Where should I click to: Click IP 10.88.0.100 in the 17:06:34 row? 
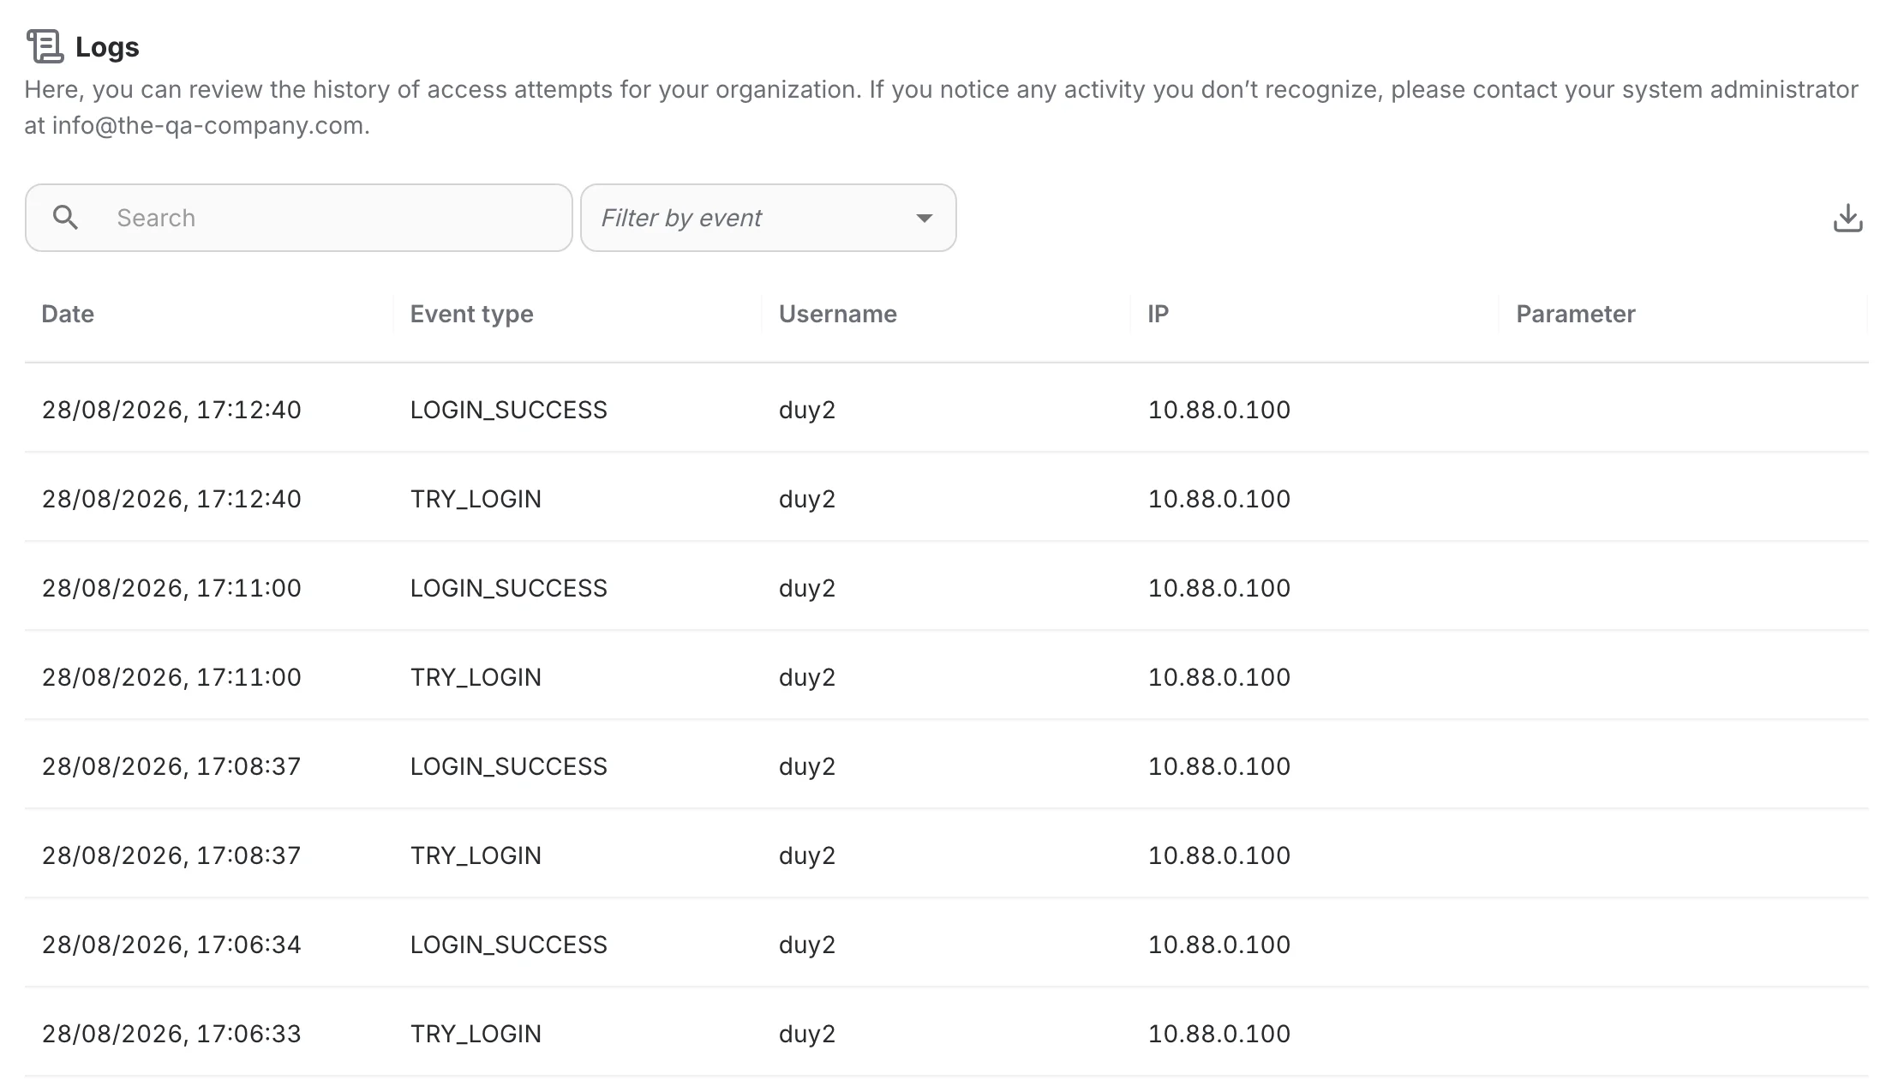[x=1219, y=945]
